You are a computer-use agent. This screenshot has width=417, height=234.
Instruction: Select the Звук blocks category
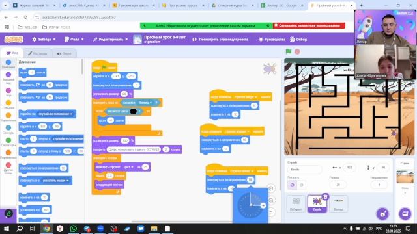pyautogui.click(x=8, y=92)
